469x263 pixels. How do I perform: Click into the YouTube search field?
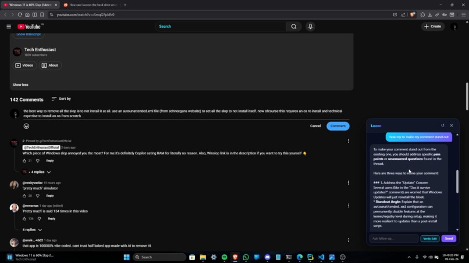[x=221, y=27]
